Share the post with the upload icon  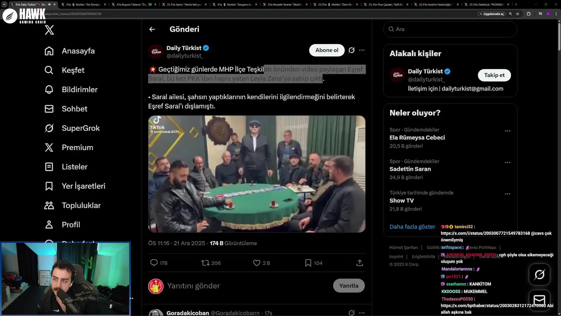(x=359, y=263)
